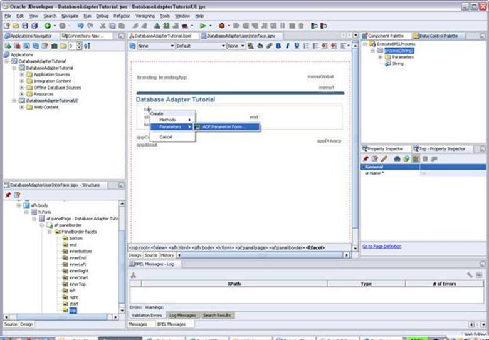The height and width of the screenshot is (340, 489).
Task: Click the XPath column header
Action: point(234,284)
